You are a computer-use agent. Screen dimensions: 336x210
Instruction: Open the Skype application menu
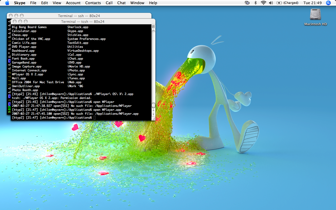[x=20, y=3]
